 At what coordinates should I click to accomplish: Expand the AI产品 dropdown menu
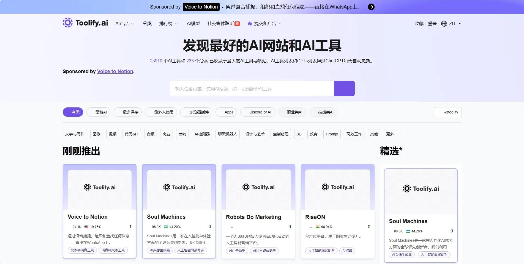point(124,24)
